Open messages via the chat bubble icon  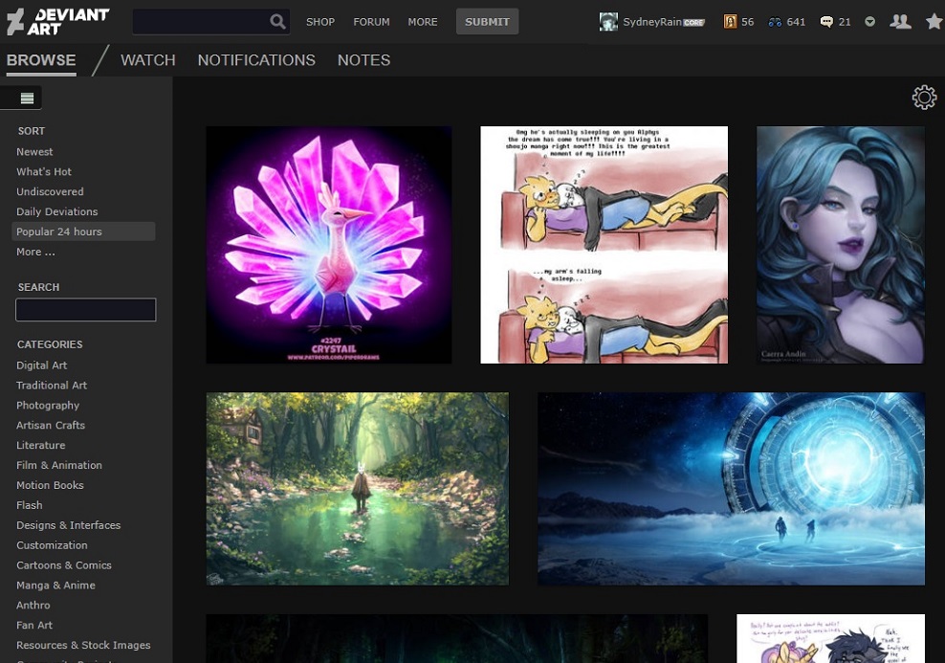(825, 20)
